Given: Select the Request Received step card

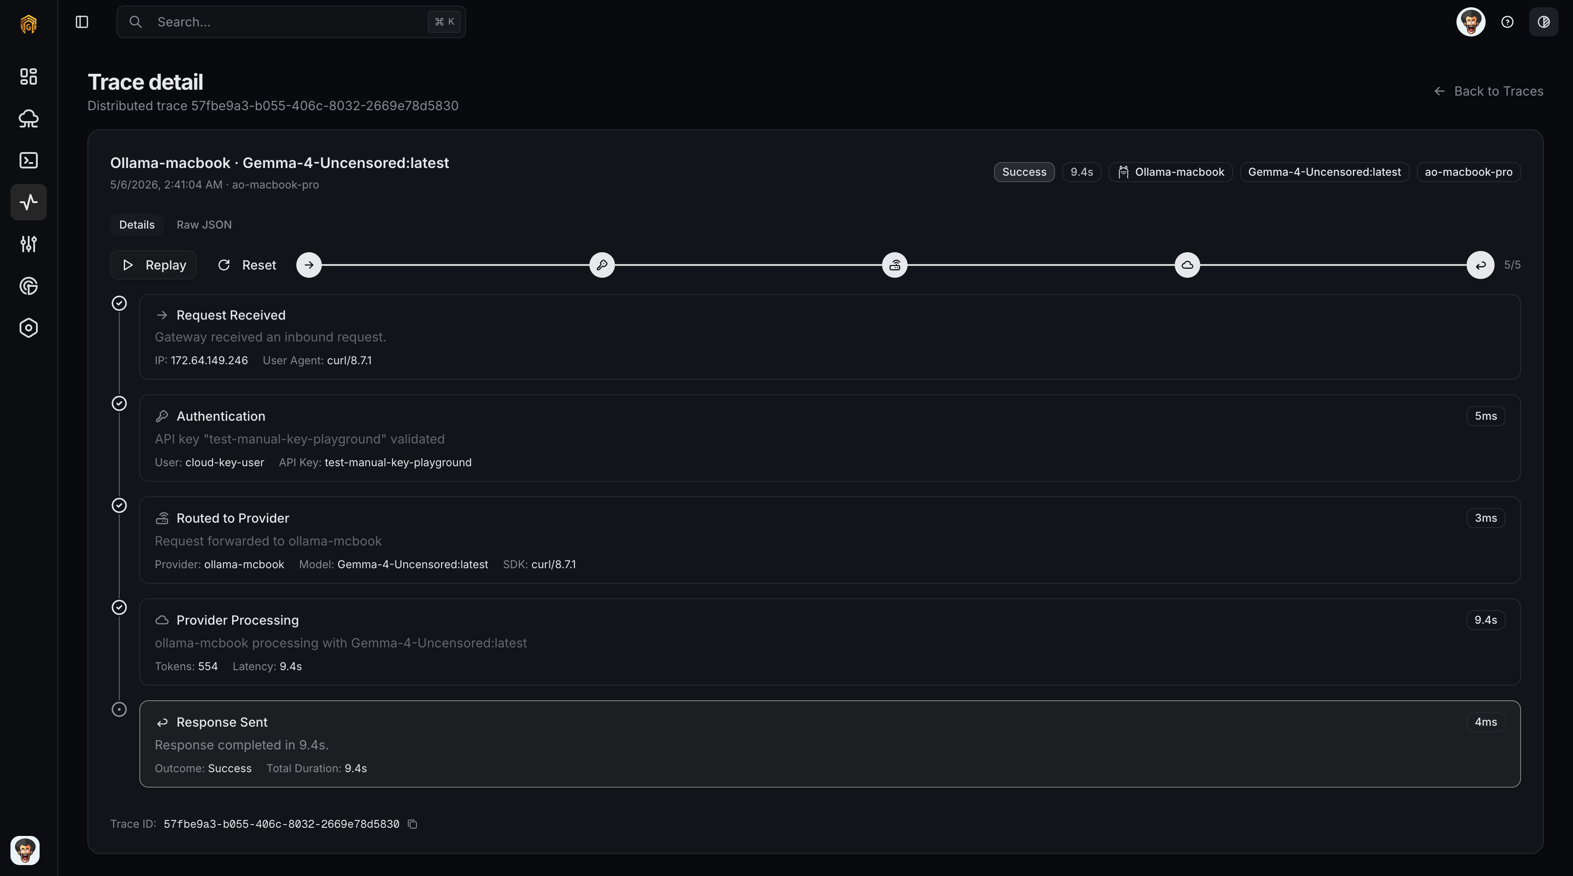Looking at the screenshot, I should (829, 337).
